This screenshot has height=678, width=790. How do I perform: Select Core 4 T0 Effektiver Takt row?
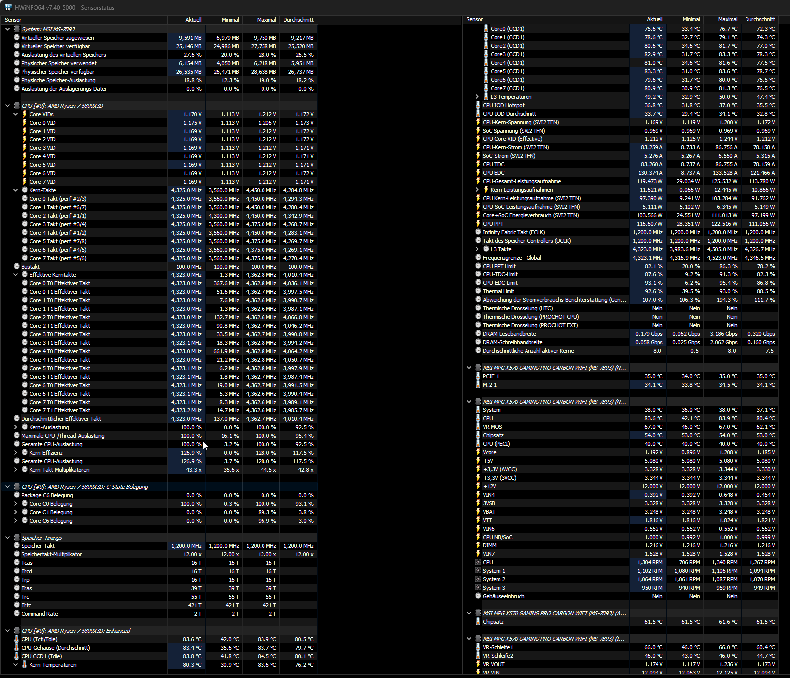(159, 351)
